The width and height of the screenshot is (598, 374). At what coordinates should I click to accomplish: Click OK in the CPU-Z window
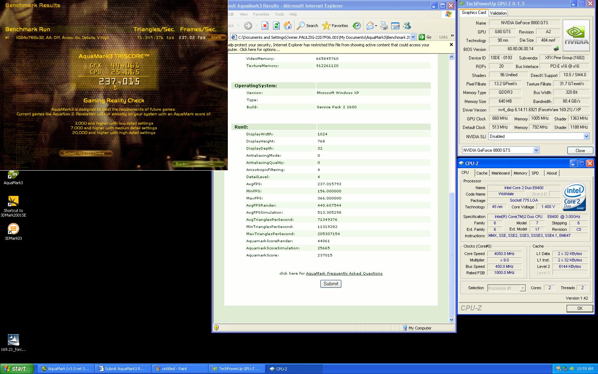click(x=579, y=308)
